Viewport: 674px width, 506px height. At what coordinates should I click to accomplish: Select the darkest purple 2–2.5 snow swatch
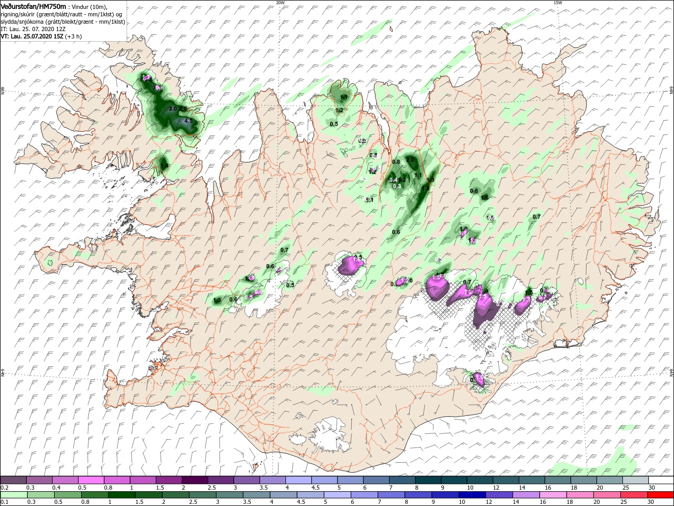coord(195,480)
